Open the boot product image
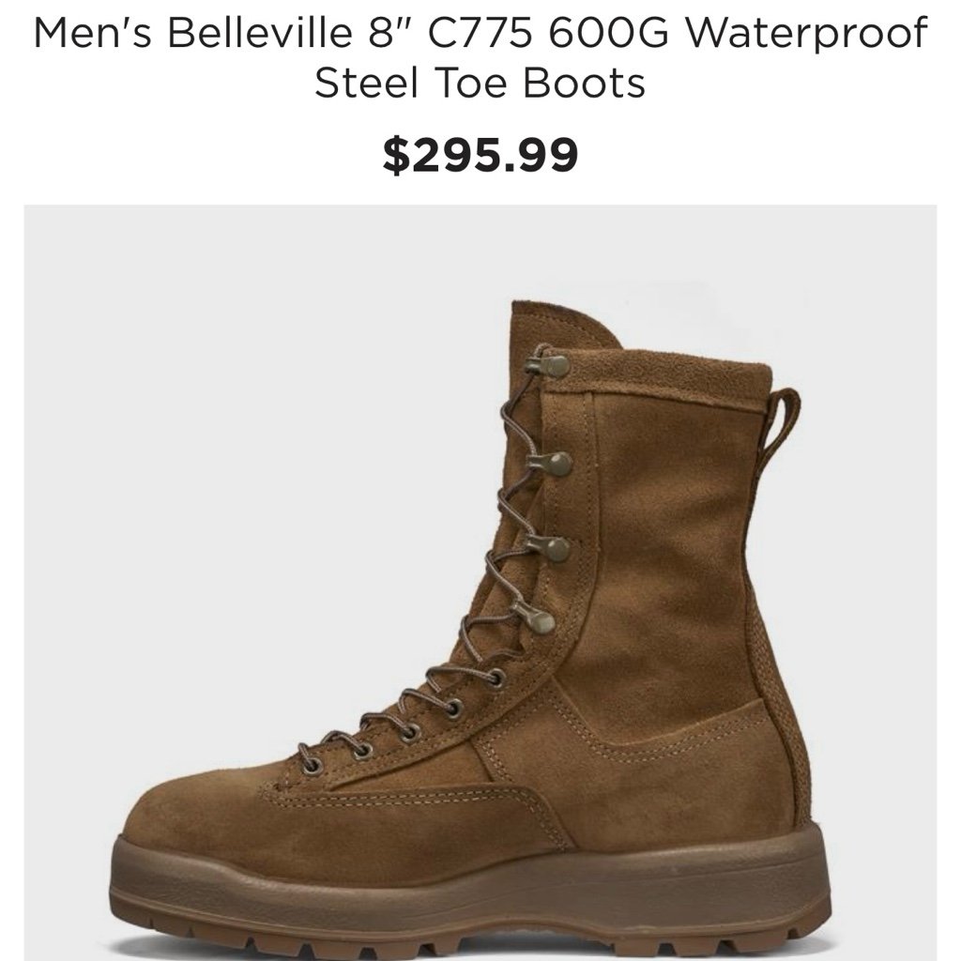The height and width of the screenshot is (961, 961). point(480,583)
